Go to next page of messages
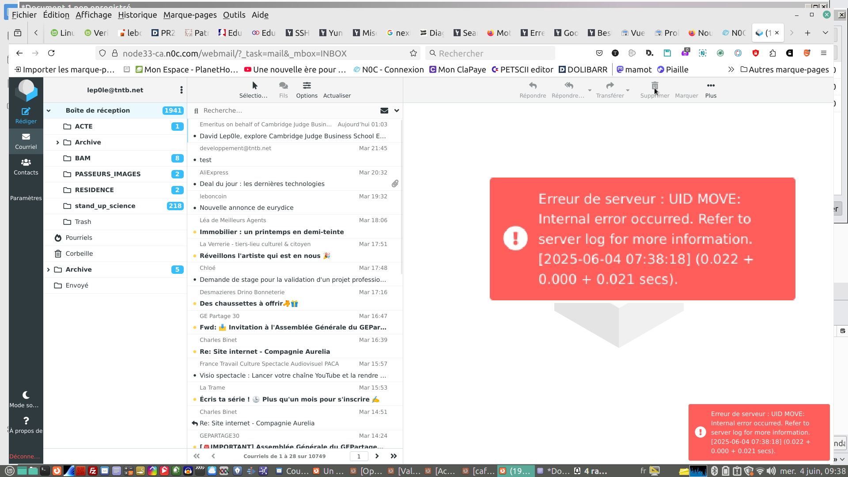This screenshot has width=848, height=477. click(x=377, y=456)
